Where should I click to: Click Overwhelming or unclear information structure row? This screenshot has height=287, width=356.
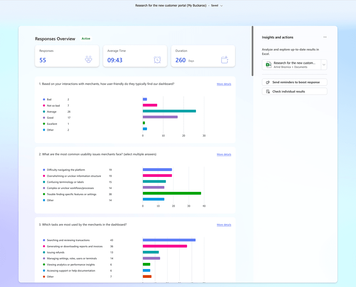click(77, 176)
